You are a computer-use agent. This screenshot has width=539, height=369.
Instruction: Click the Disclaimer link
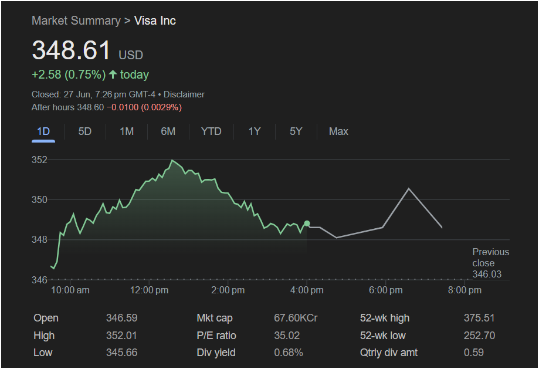[x=184, y=94]
